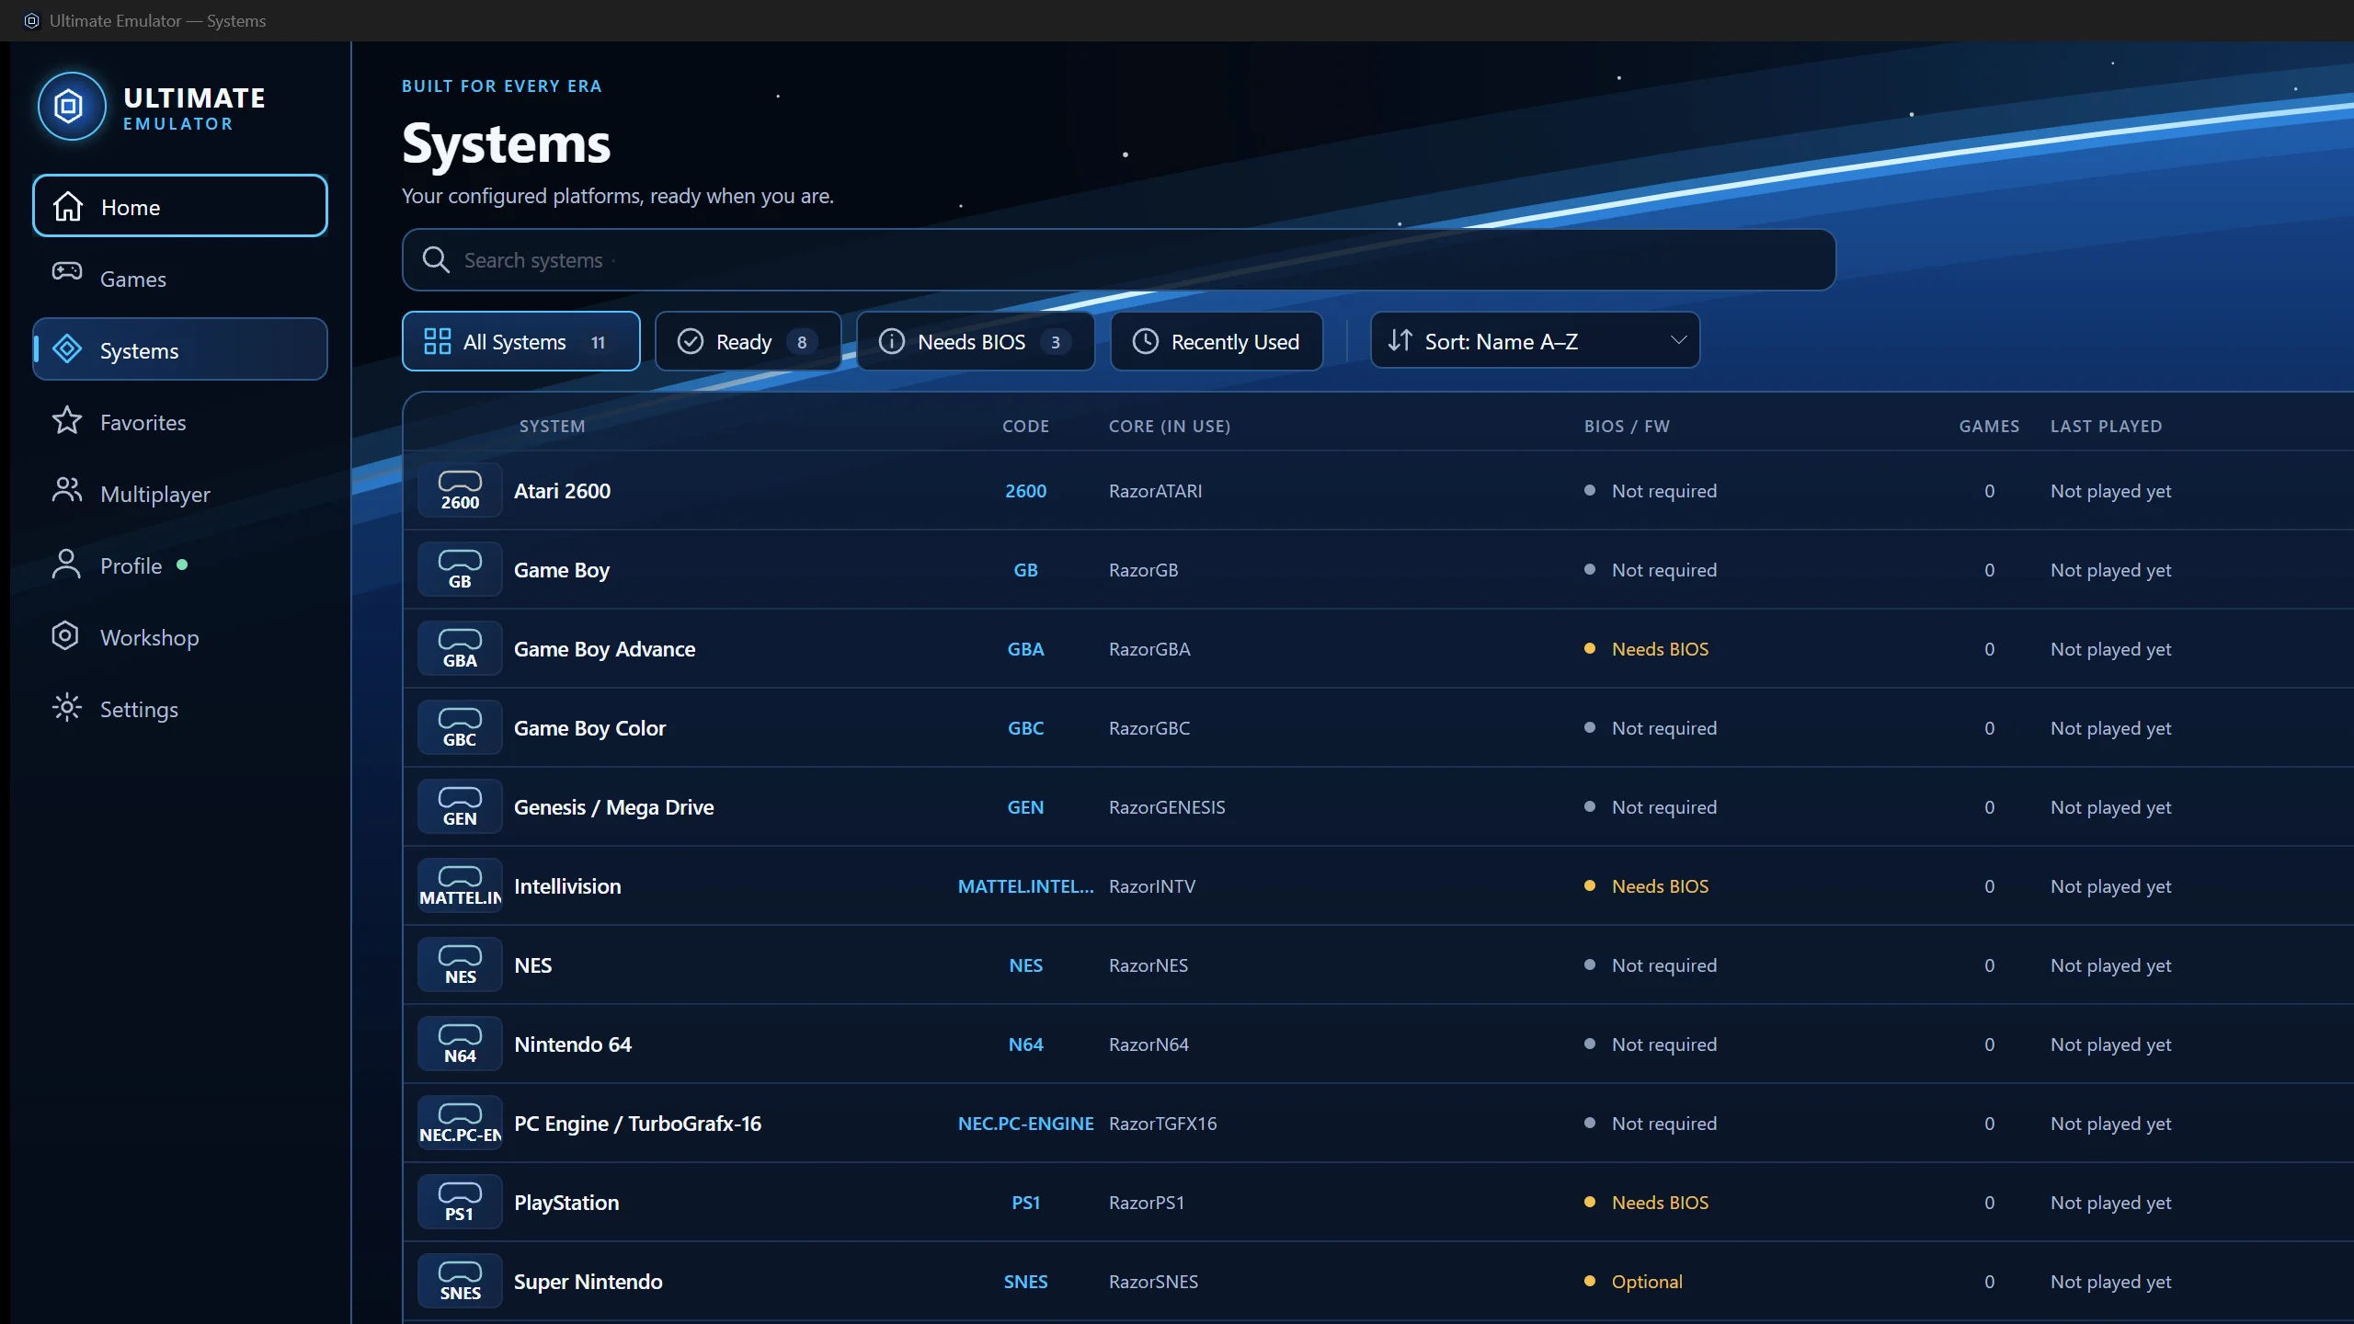Screen dimensions: 2354x1324
Task: Open the Home page from sidebar
Action: point(180,206)
